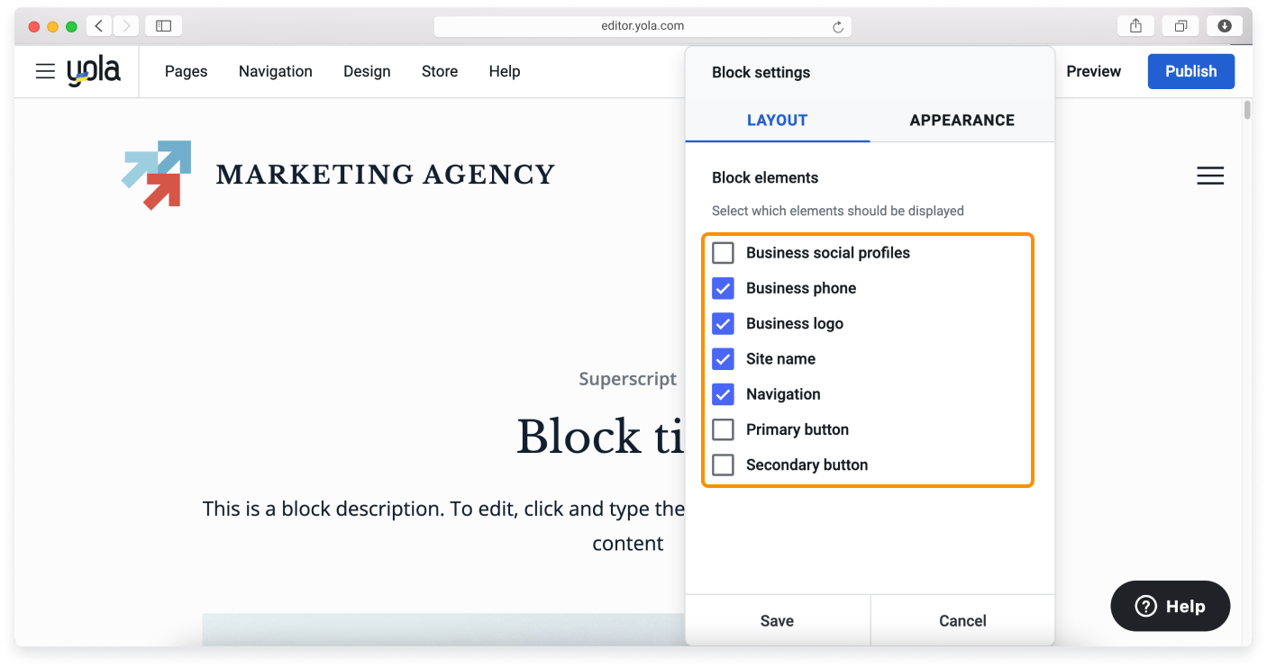
Task: Disable the Navigation element
Action: click(x=723, y=394)
